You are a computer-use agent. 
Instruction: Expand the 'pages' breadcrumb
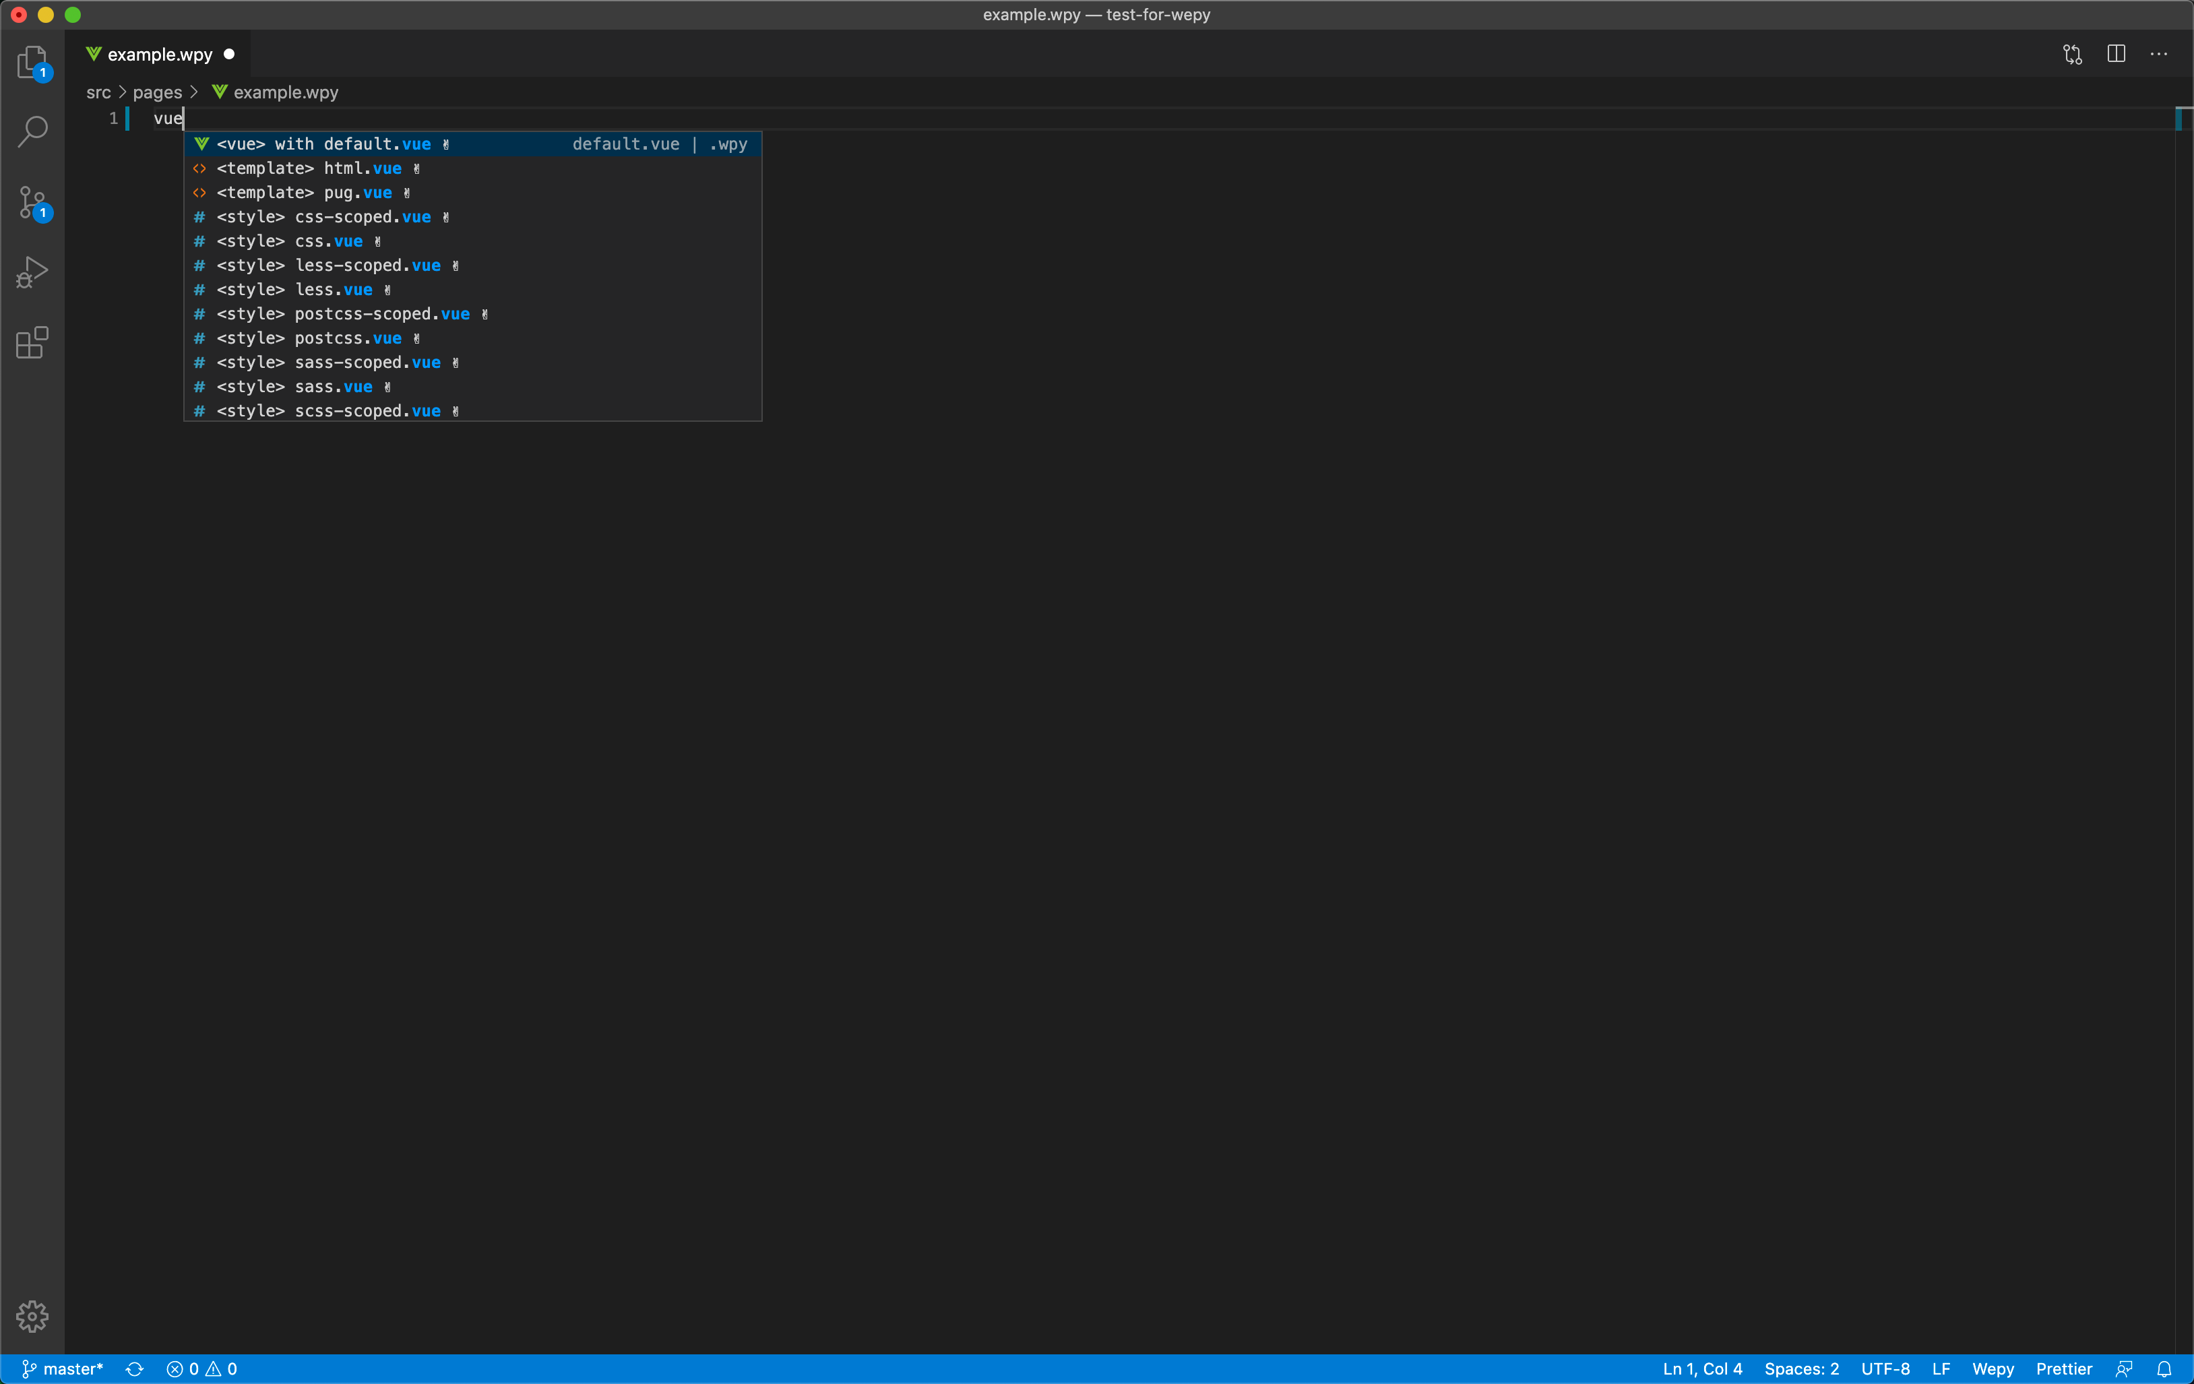tap(157, 92)
